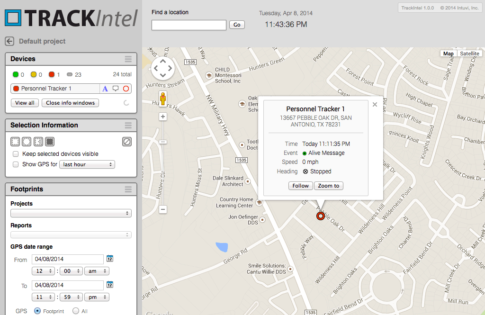The width and height of the screenshot is (485, 315).
Task: Click the label 'A' icon for Personnel Tracker 1
Action: coord(105,89)
